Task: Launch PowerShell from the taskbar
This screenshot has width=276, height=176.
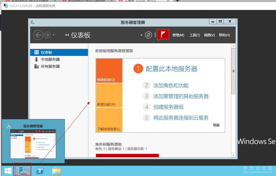Action: 40,170
